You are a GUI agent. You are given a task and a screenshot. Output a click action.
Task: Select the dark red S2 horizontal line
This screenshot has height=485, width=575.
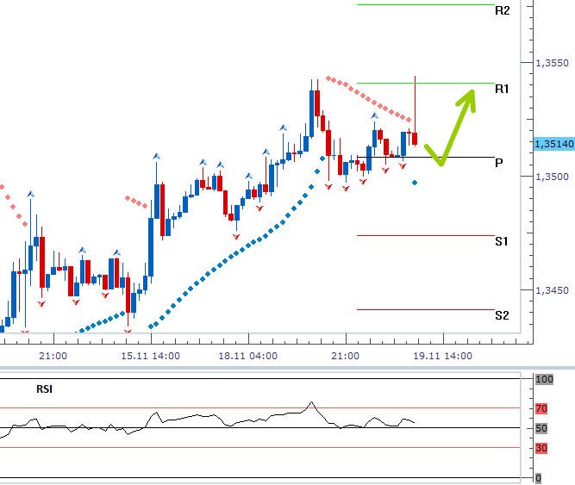[426, 309]
